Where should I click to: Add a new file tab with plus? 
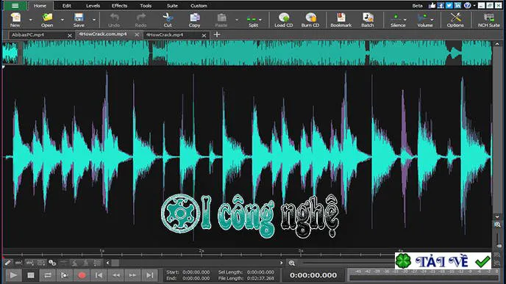tap(217, 34)
